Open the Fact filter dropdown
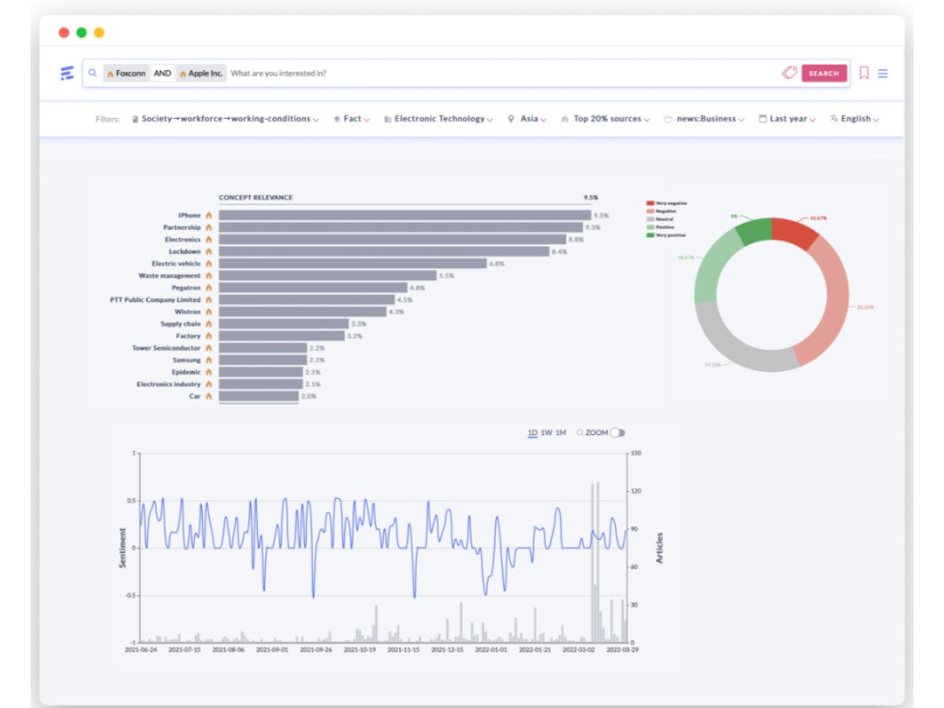The height and width of the screenshot is (708, 944). pyautogui.click(x=352, y=119)
